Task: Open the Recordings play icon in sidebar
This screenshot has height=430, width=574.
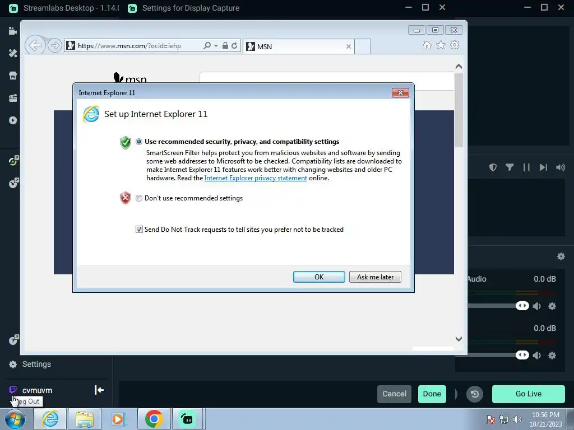Action: [13, 120]
